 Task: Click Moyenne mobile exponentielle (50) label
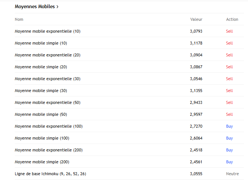pyautogui.click(x=47, y=102)
